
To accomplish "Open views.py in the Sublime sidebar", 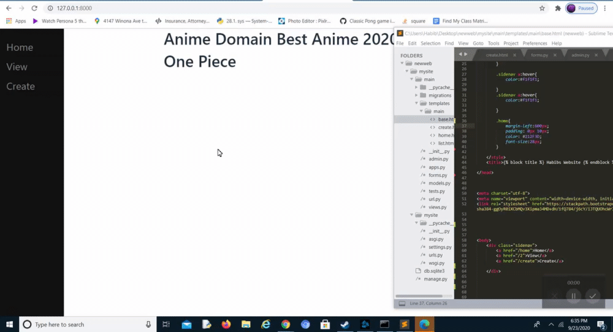I will click(x=437, y=207).
